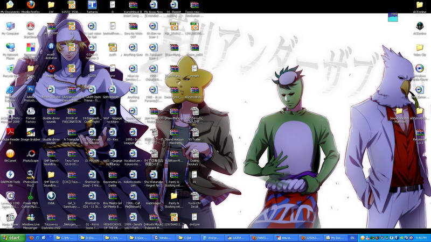The width and height of the screenshot is (431, 242).
Task: Open ACDSee Photo Manager 2009
Action: 10,115
